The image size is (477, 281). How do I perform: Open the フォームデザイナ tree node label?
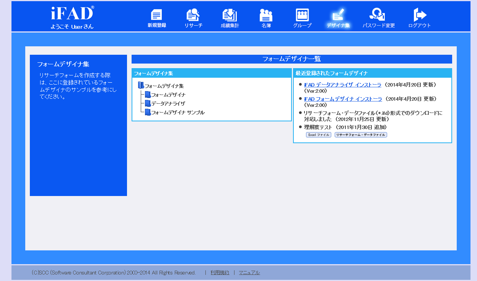[x=168, y=95]
